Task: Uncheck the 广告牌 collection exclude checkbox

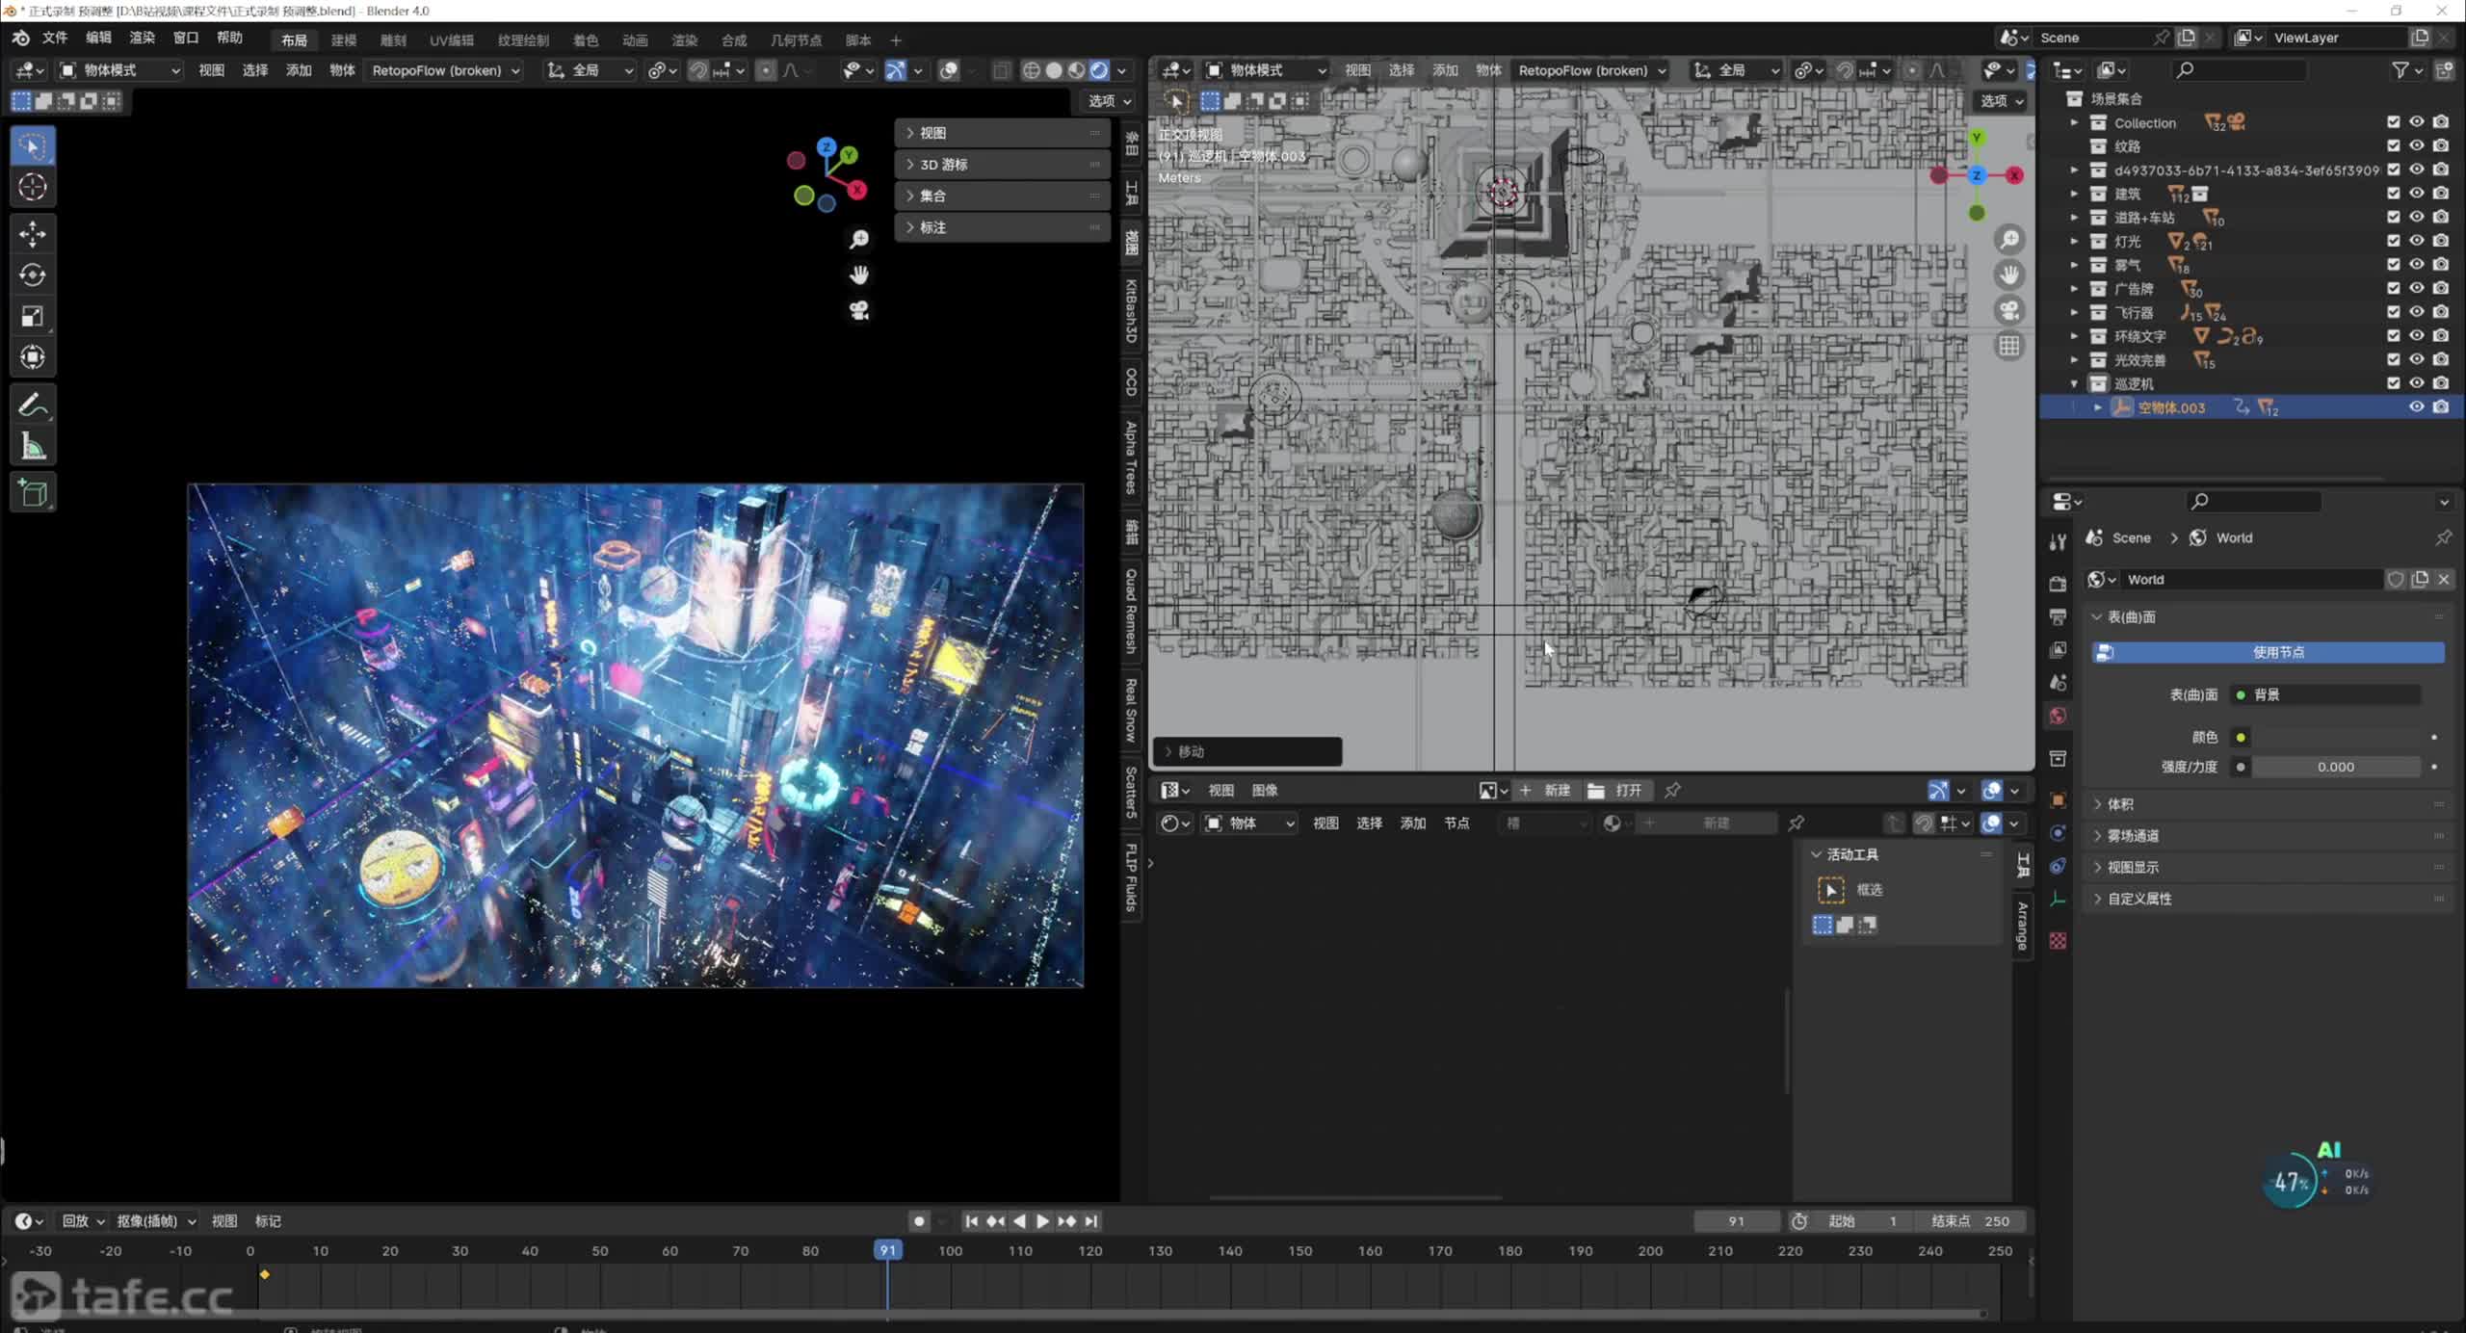Action: coord(2393,288)
